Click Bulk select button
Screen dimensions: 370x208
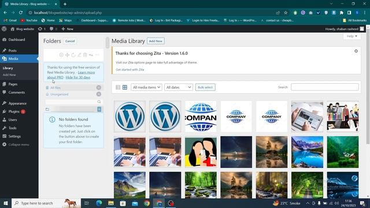pos(205,87)
